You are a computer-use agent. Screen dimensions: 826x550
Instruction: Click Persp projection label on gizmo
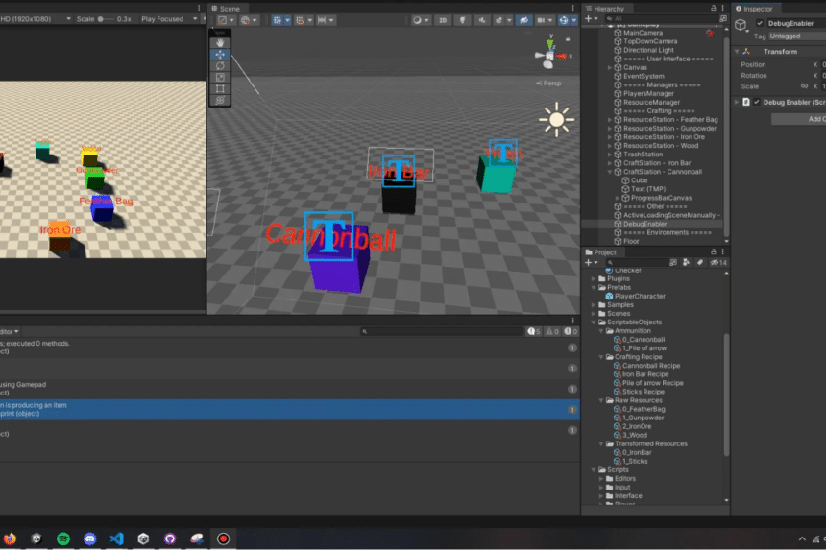coord(549,84)
